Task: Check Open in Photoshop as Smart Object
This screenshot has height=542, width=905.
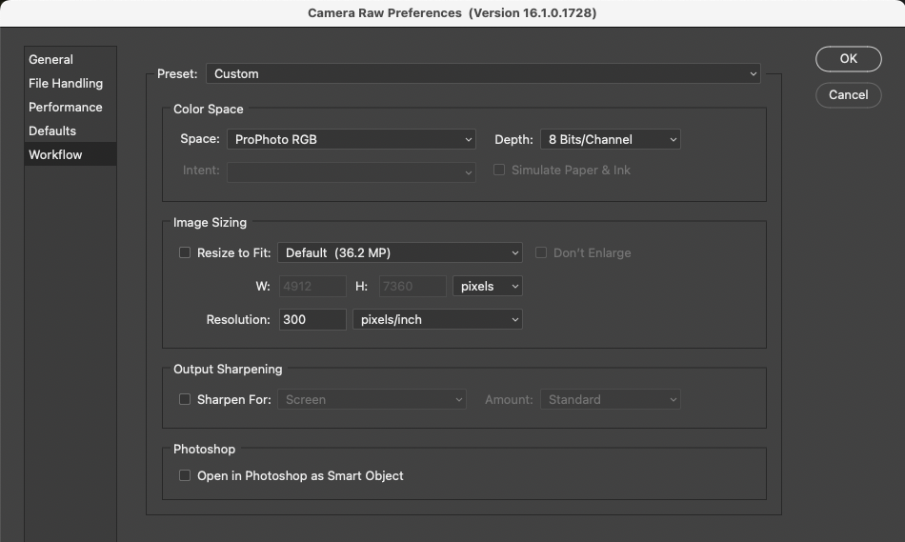Action: [x=185, y=475]
